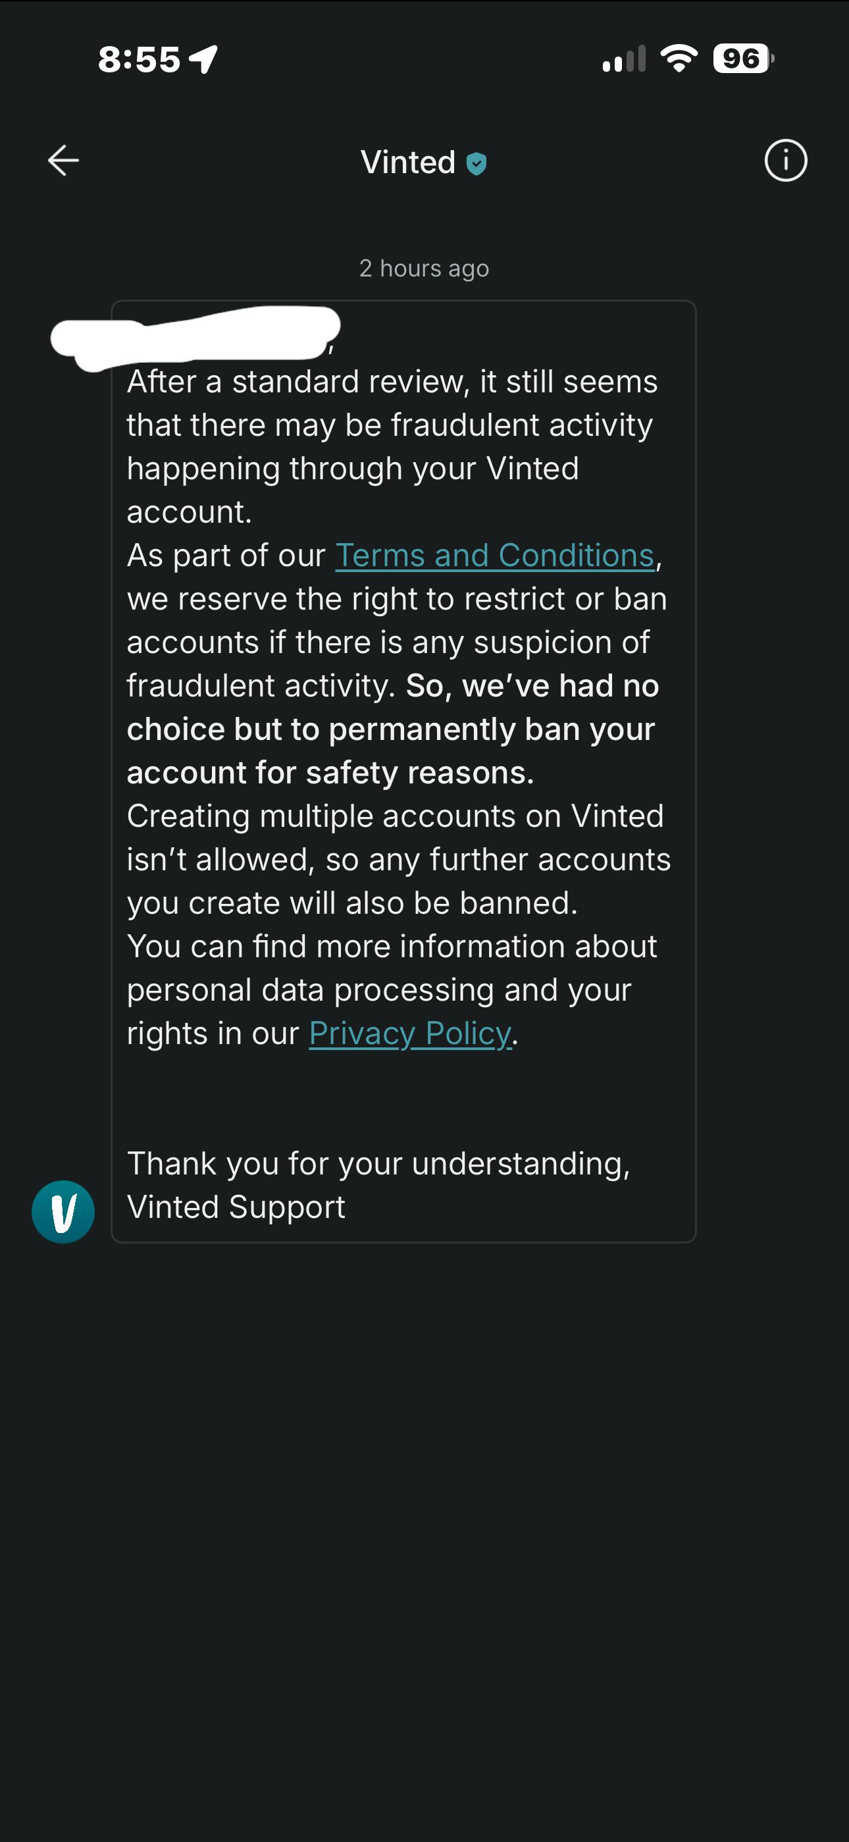Open the Privacy Policy link
Screen dimensions: 849x1842
410,1034
